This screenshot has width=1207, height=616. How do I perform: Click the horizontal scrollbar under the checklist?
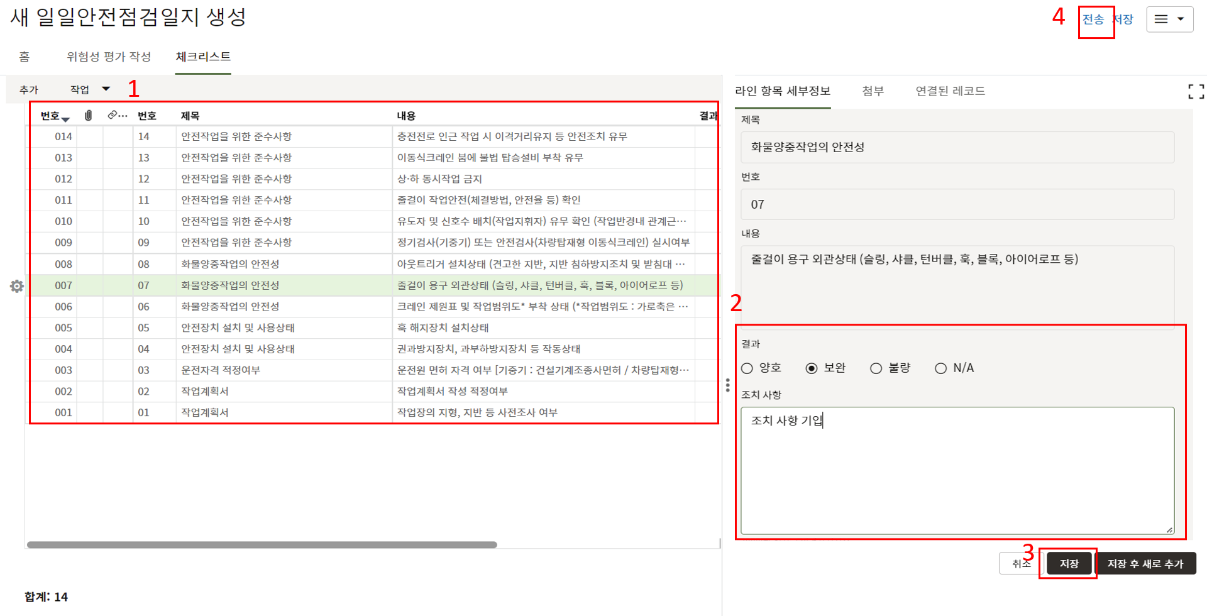pyautogui.click(x=262, y=545)
